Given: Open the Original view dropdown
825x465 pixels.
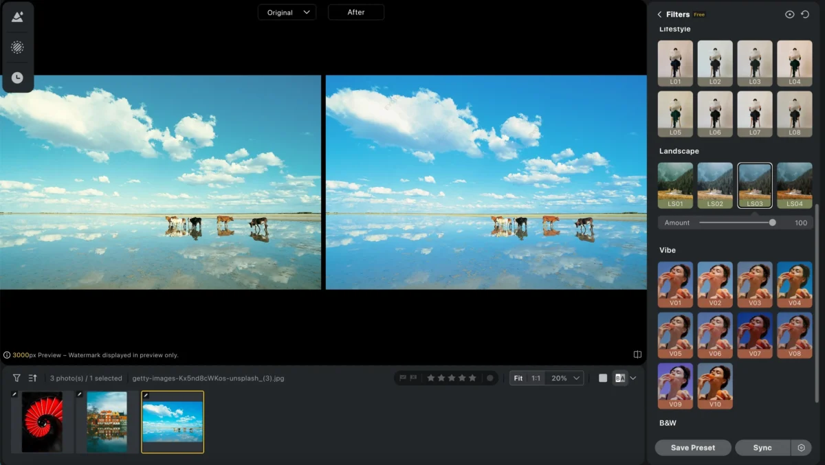Looking at the screenshot, I should [x=287, y=12].
